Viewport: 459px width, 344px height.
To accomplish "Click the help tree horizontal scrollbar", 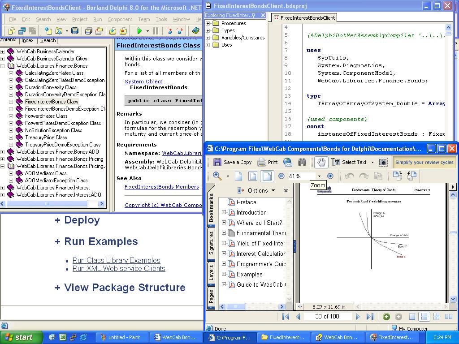I will click(x=52, y=204).
